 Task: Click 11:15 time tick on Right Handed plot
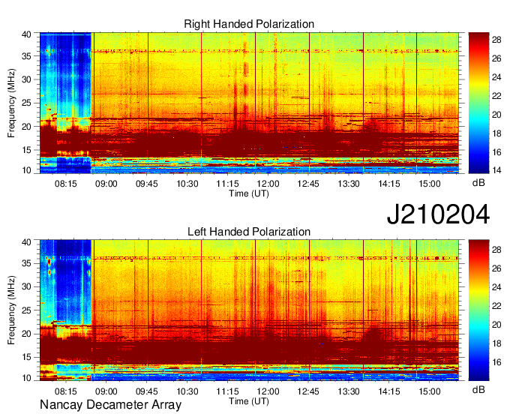click(227, 184)
